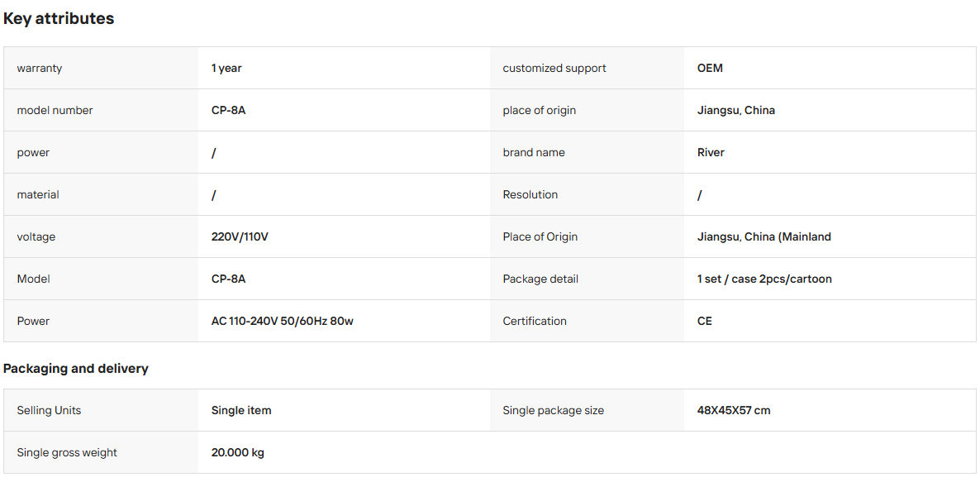Click the Single package size label
This screenshot has height=482, width=980.
(x=553, y=411)
